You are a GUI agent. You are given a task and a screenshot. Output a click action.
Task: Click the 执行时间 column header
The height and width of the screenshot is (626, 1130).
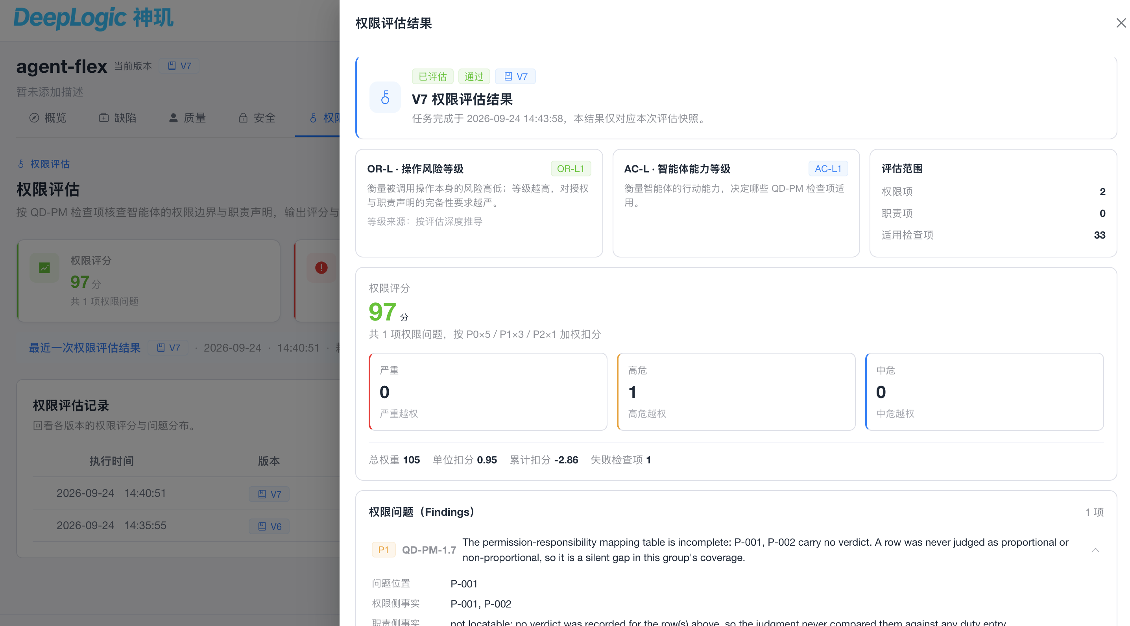point(111,461)
